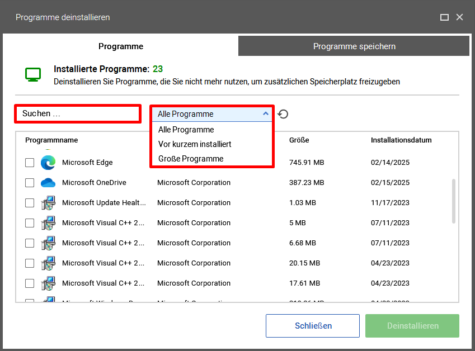This screenshot has width=475, height=351.
Task: Click the 20.15 MB size cell
Action: 304,263
